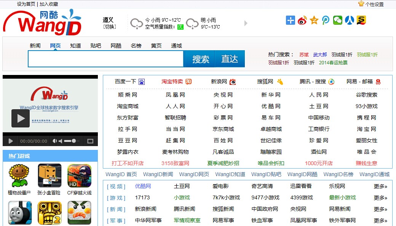Open the 工商银行 link
The width and height of the screenshot is (396, 226).
(319, 129)
